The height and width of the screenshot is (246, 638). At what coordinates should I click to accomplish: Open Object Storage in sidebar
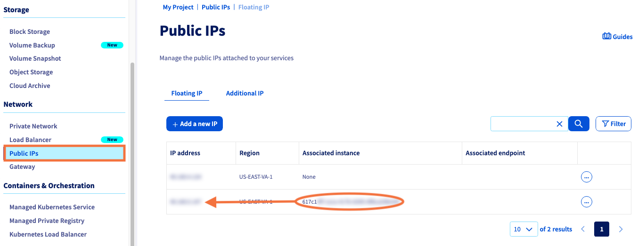click(x=31, y=72)
